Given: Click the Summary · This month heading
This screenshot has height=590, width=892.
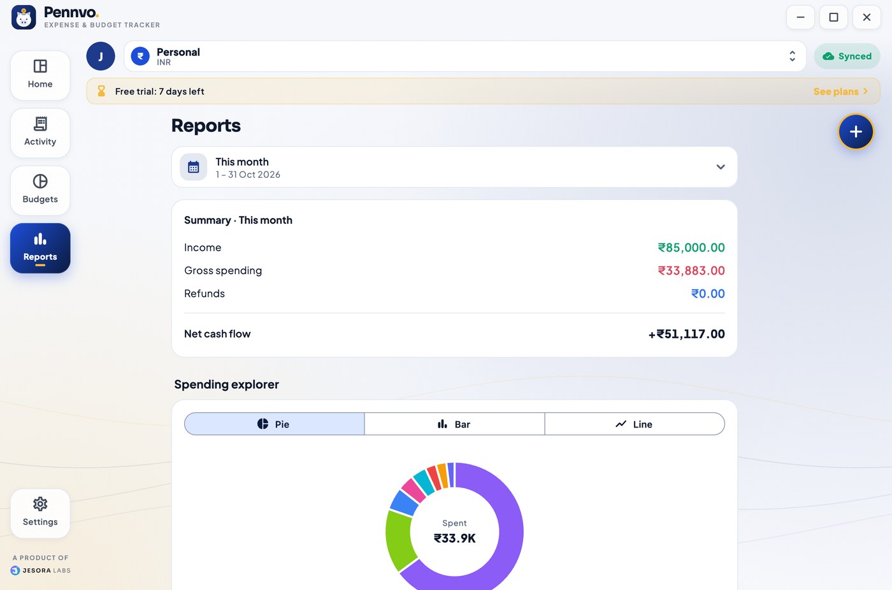Looking at the screenshot, I should coord(238,220).
